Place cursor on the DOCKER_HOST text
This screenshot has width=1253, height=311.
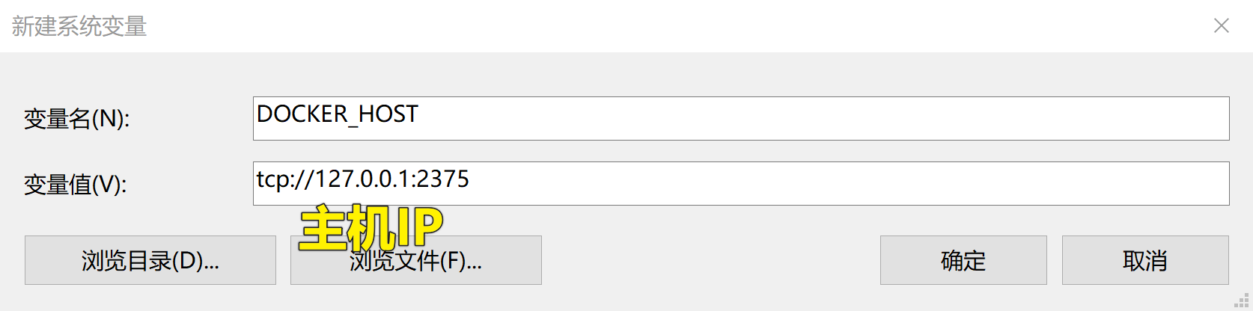337,114
